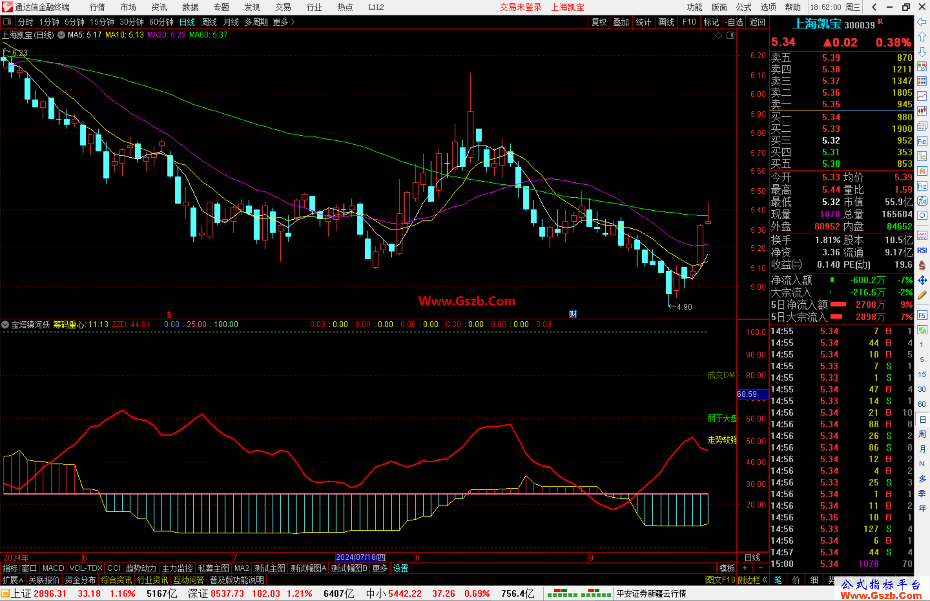Click the diamond icon atop chart
Image resolution: width=930 pixels, height=601 pixels.
click(x=718, y=35)
